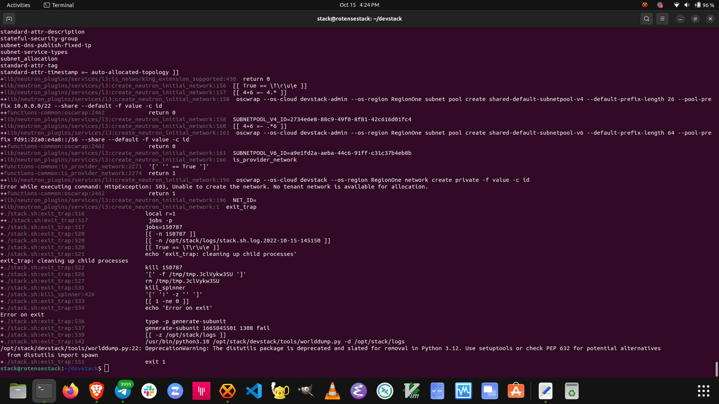The image size is (719, 404).
Task: Open the battery indicator showing 96 %
Action: 704,5
